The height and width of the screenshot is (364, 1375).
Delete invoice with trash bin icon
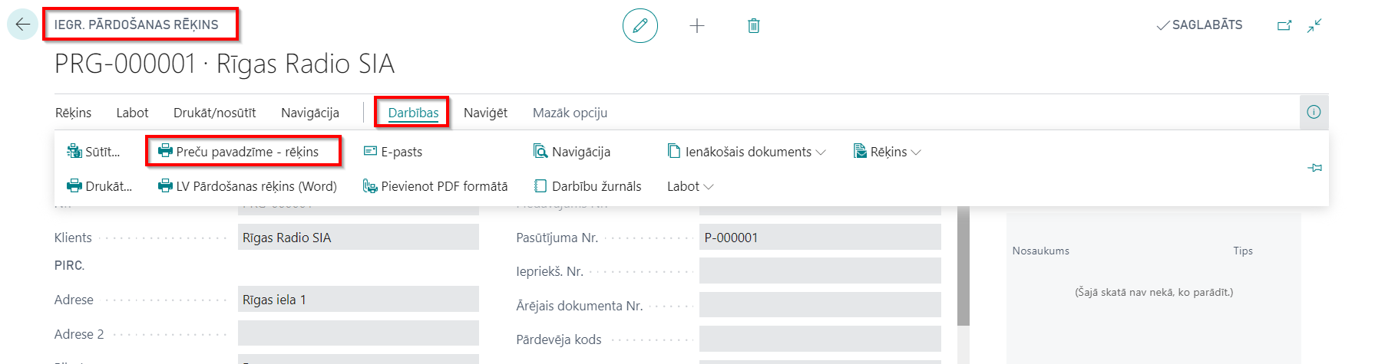[754, 26]
